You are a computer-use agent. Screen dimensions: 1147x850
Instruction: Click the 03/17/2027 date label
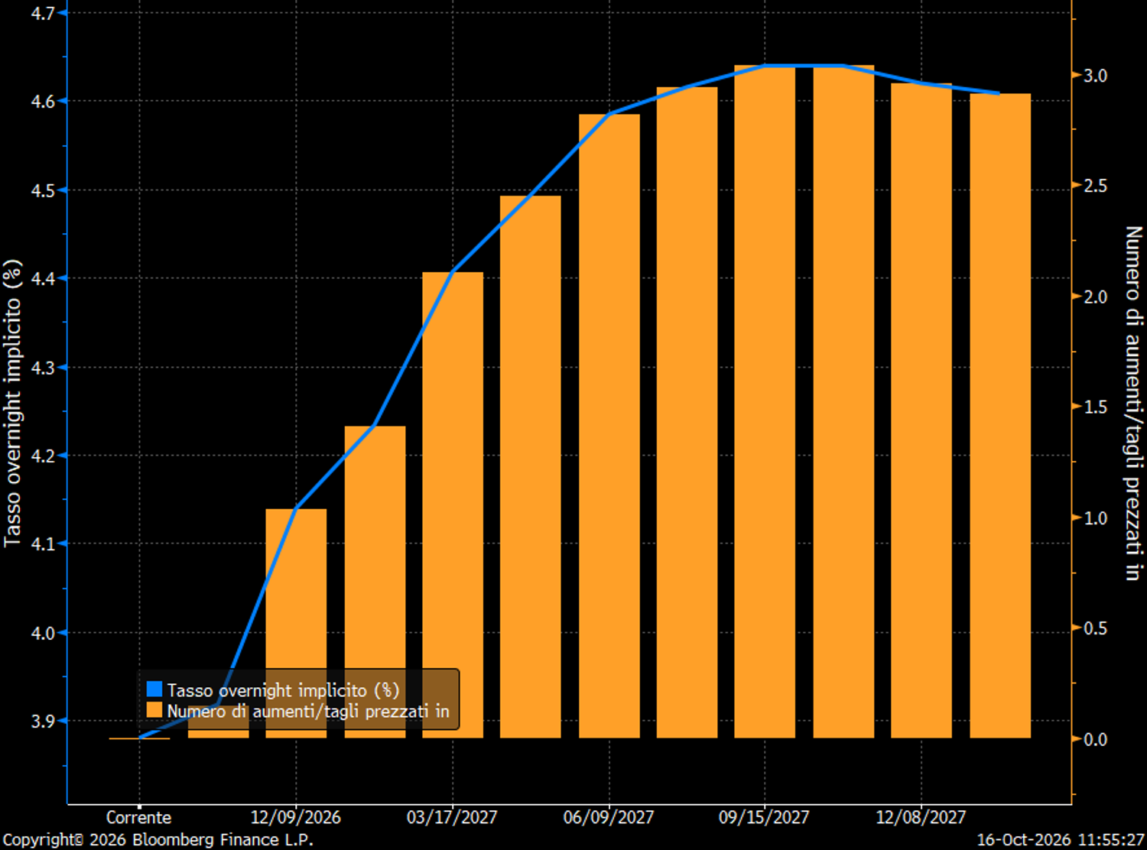coord(452,817)
